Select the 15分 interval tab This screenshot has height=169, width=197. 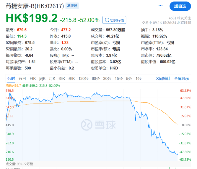tap(119, 79)
